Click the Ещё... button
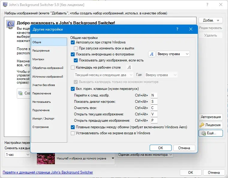This screenshot has height=178, width=228. click(211, 133)
